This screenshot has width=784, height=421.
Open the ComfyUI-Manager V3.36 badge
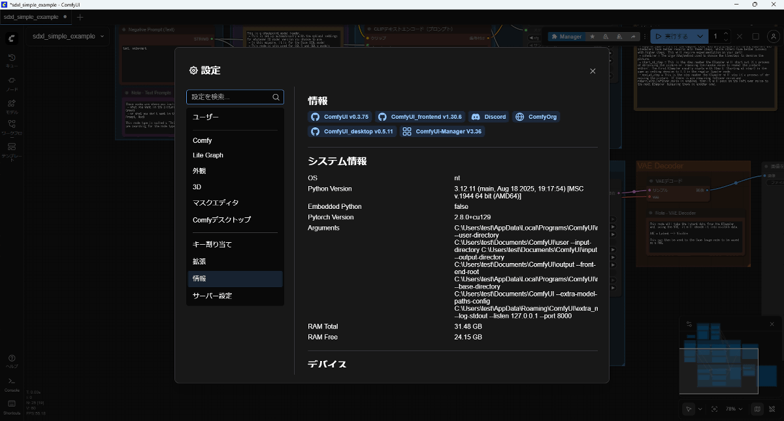click(442, 131)
